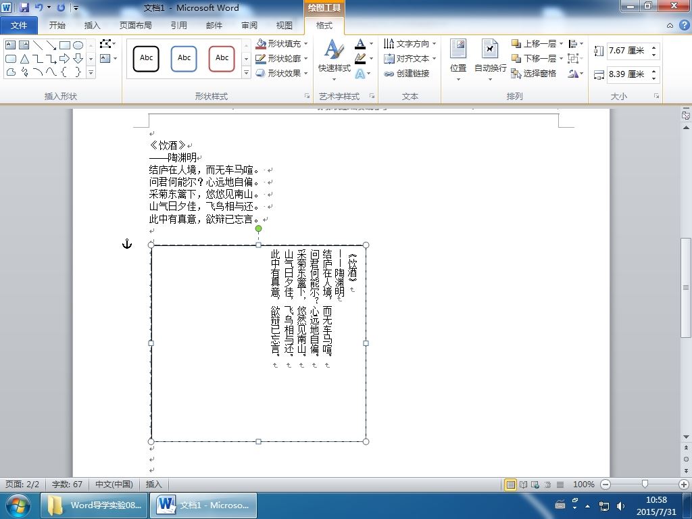Viewport: 692px width, 519px height.
Task: Select the rounded rectangle shape
Action: (11, 58)
